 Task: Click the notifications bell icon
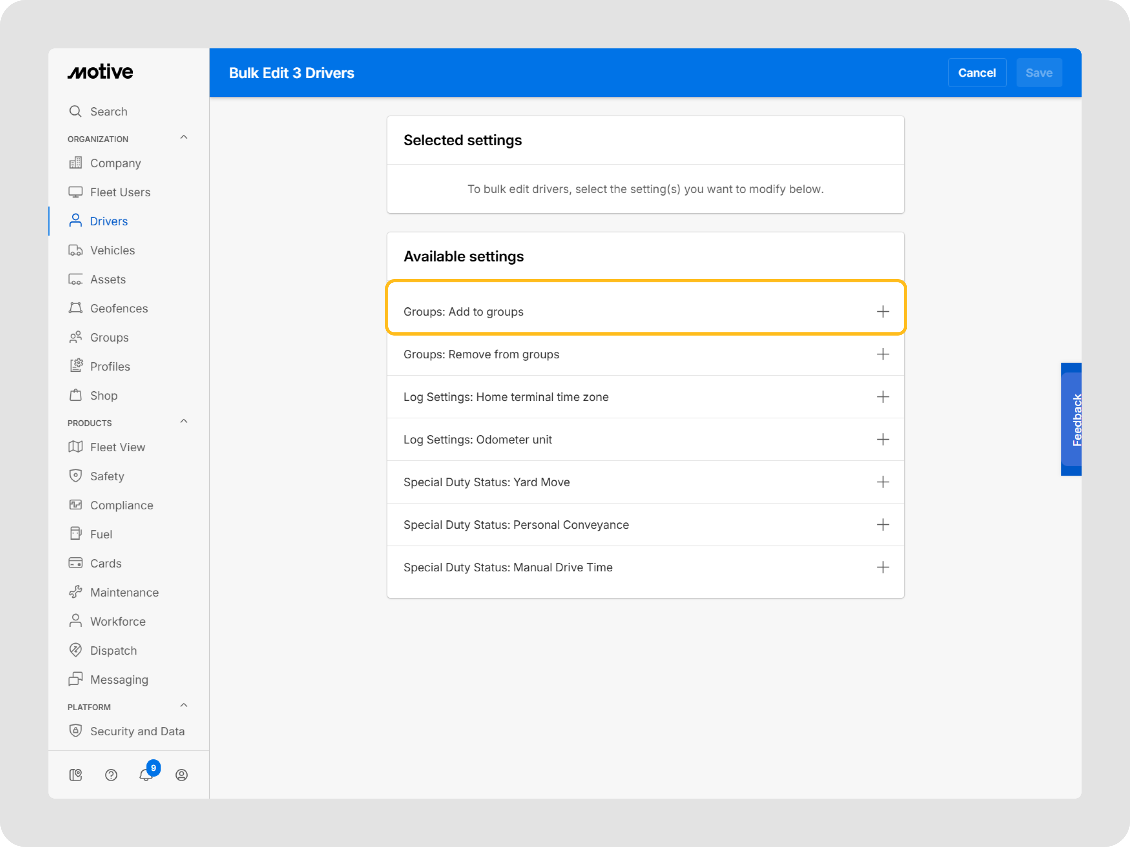pos(146,774)
